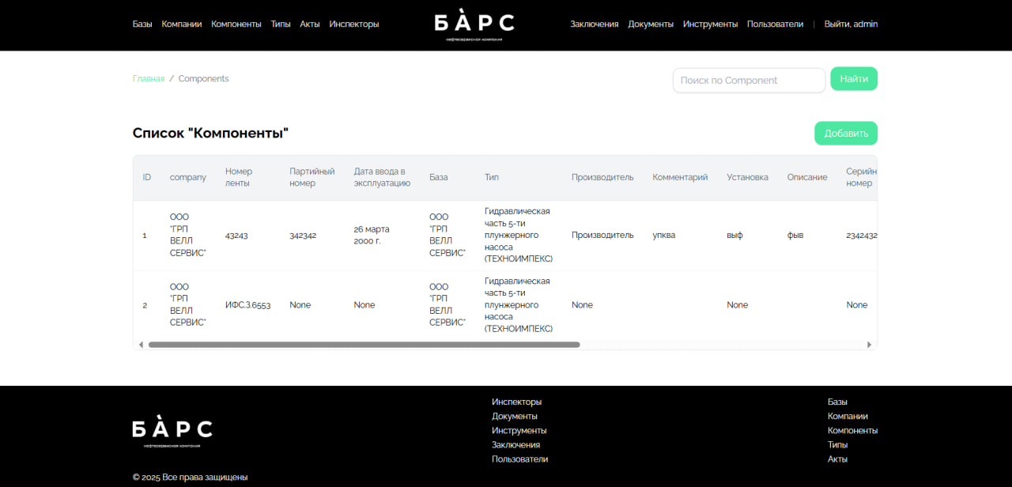Image resolution: width=1012 pixels, height=487 pixels.
Task: Click the table's horizontal scrollbar thumb
Action: click(364, 345)
